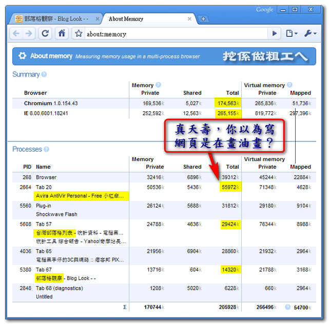Screen dimensions: 329x325
Task: Select the Tab 65 process name
Action: 44,251
